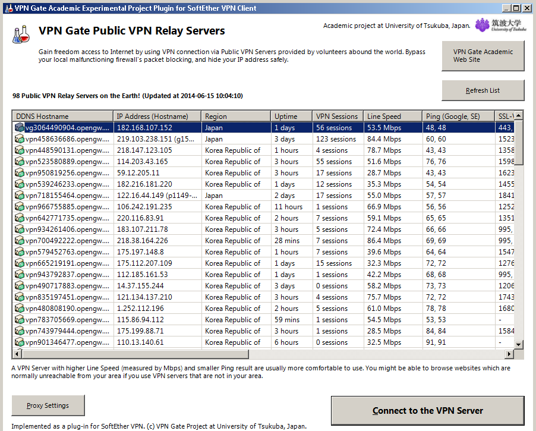The image size is (536, 431).
Task: Sort by IP Address (Hostname) column header
Action: (157, 117)
